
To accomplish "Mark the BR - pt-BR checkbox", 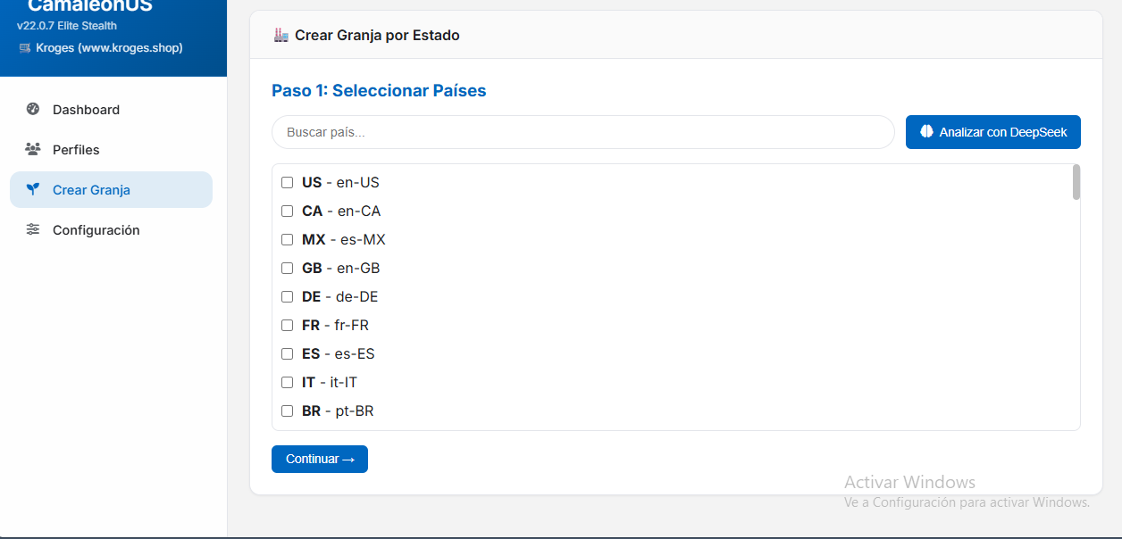I will pos(288,411).
